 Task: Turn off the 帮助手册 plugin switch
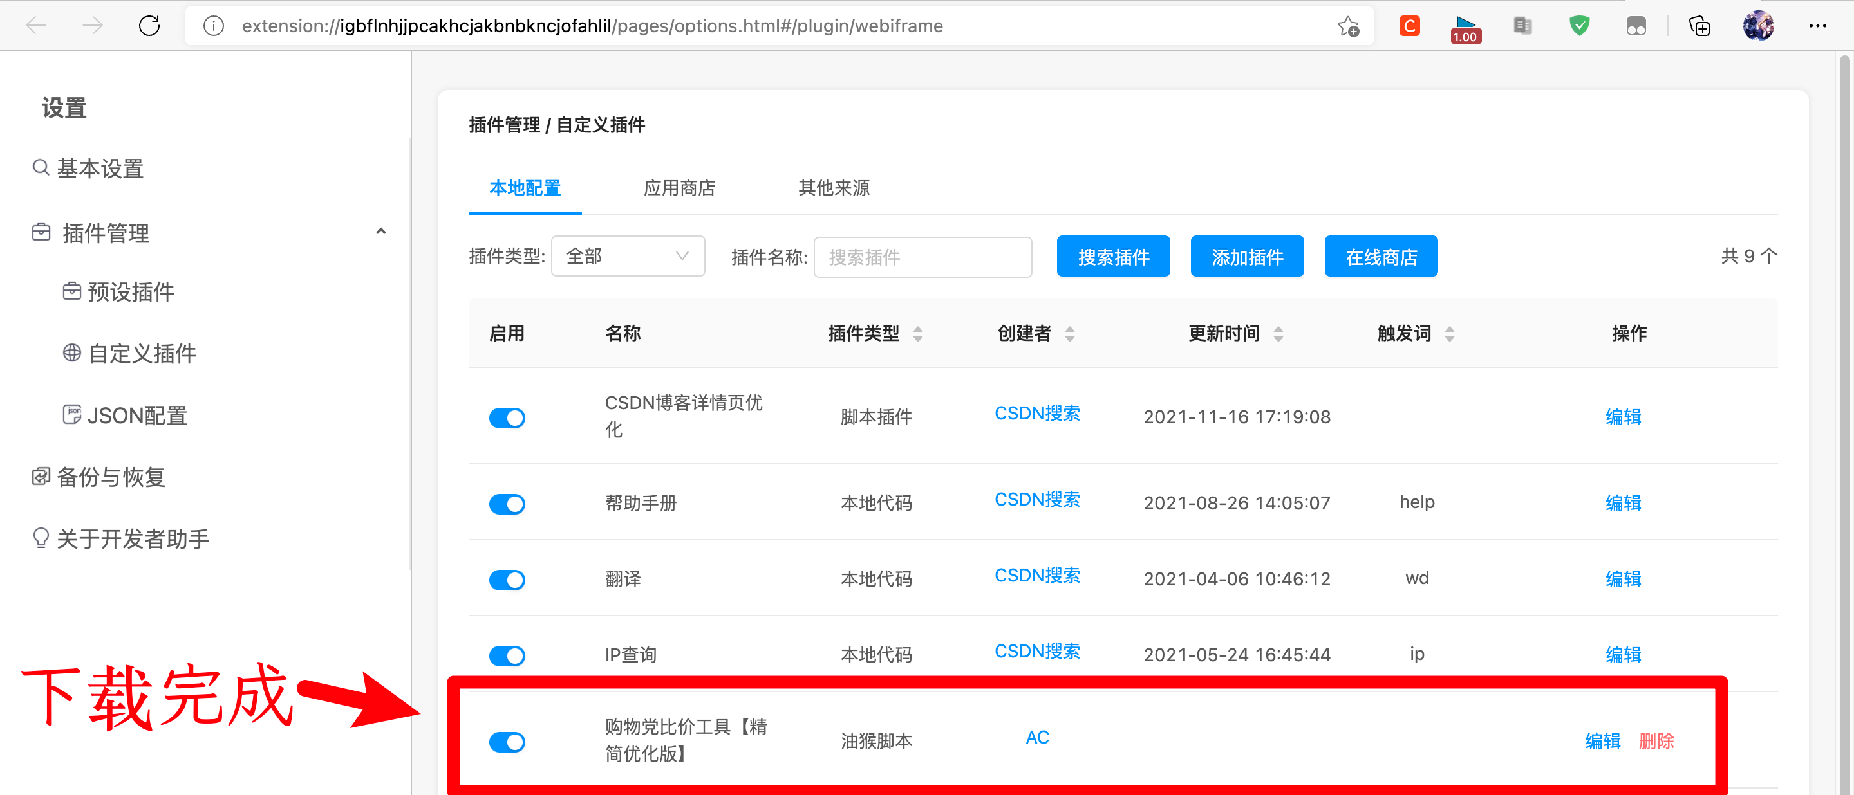tap(507, 504)
